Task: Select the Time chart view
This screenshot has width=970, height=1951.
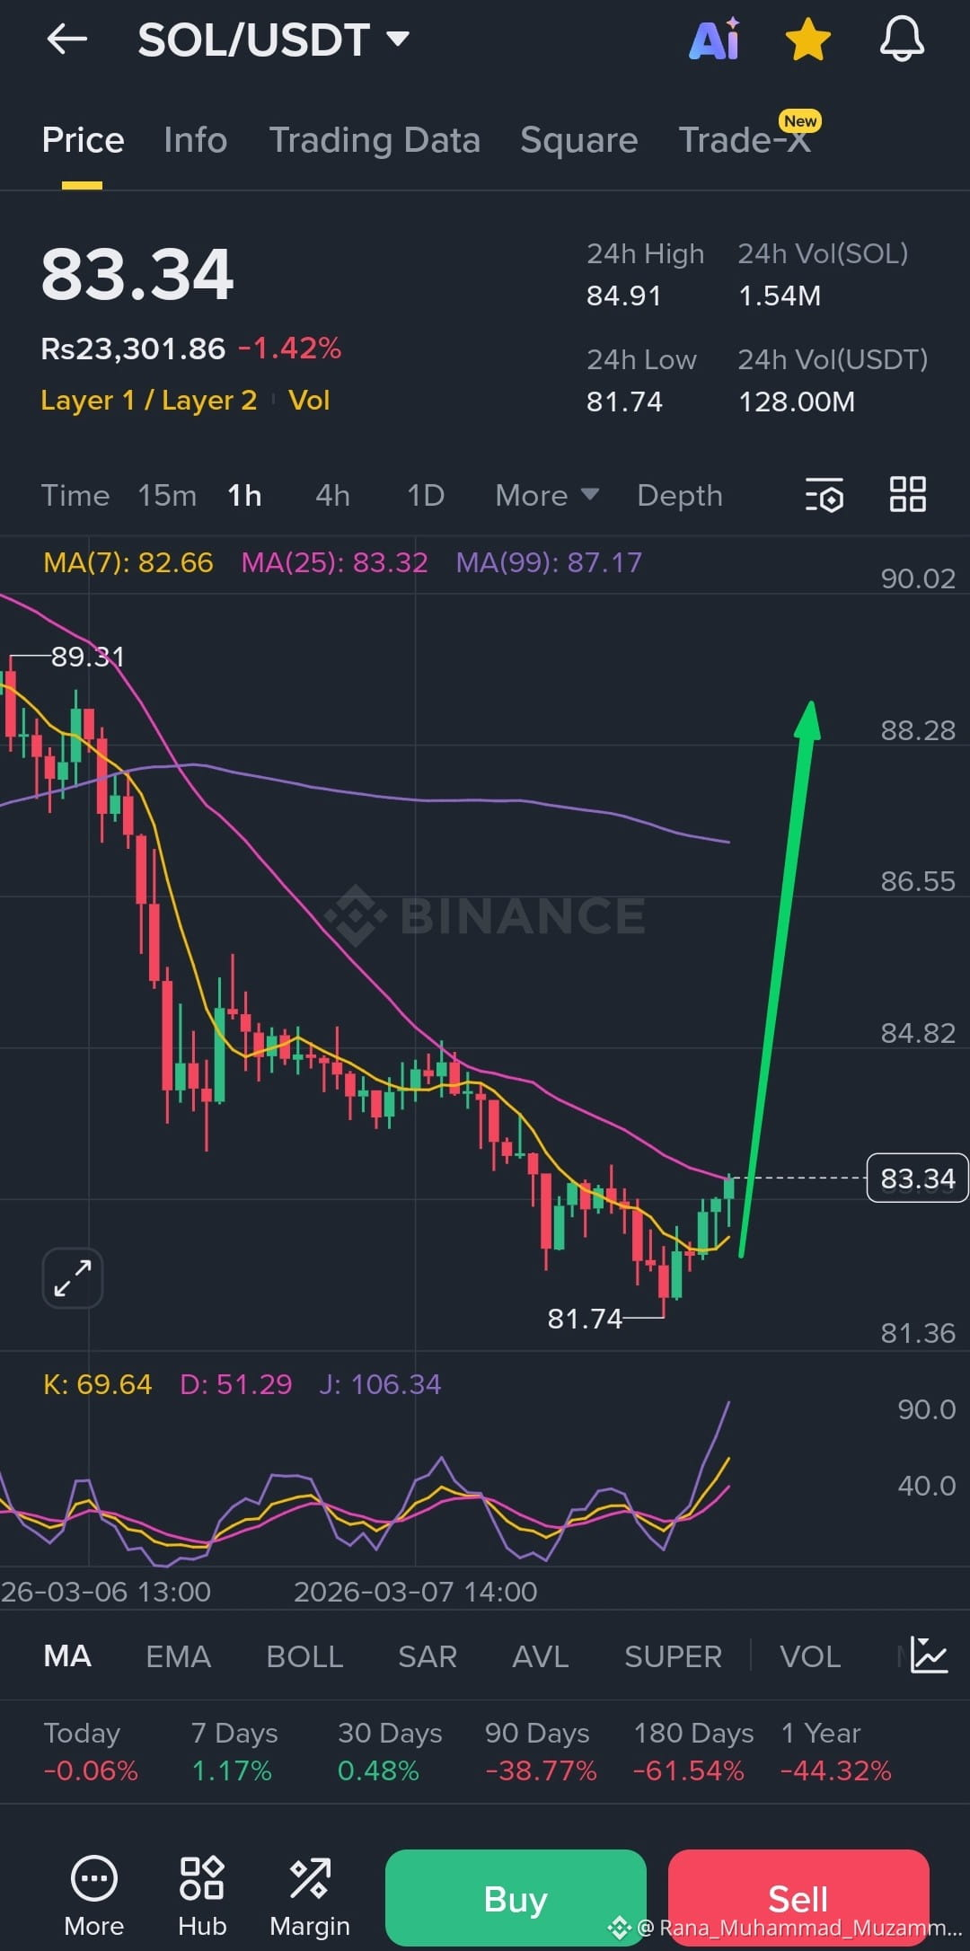Action: [75, 496]
